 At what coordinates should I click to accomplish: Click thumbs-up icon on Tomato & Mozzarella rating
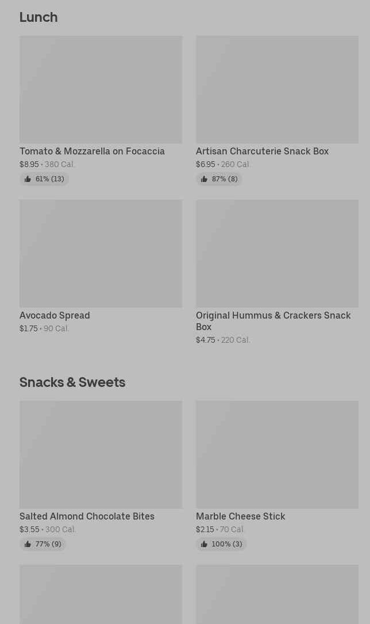(28, 179)
